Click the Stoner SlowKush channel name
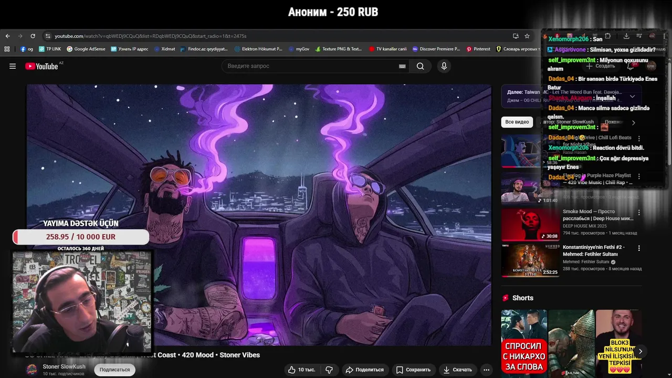The image size is (672, 378). coord(64,366)
